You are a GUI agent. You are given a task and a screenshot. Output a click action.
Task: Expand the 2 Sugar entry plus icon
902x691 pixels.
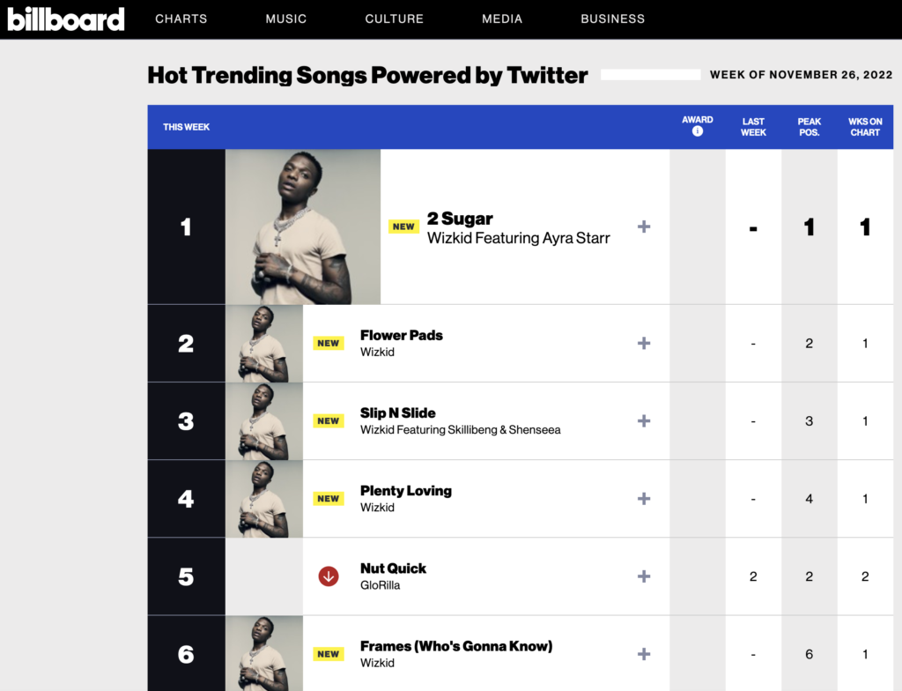[x=644, y=227]
